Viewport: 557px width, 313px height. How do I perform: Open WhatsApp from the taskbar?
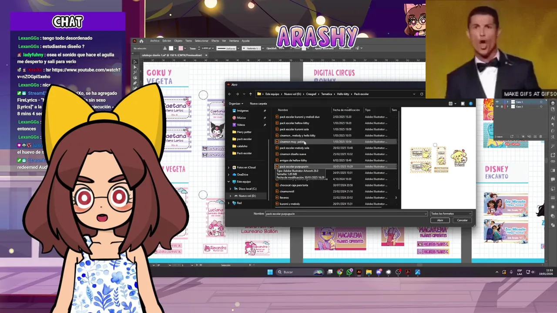349,272
